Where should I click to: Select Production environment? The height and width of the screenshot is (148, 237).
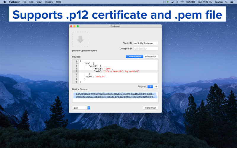151,57
